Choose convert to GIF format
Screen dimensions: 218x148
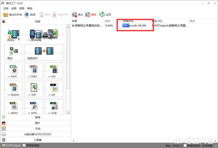pos(54,90)
